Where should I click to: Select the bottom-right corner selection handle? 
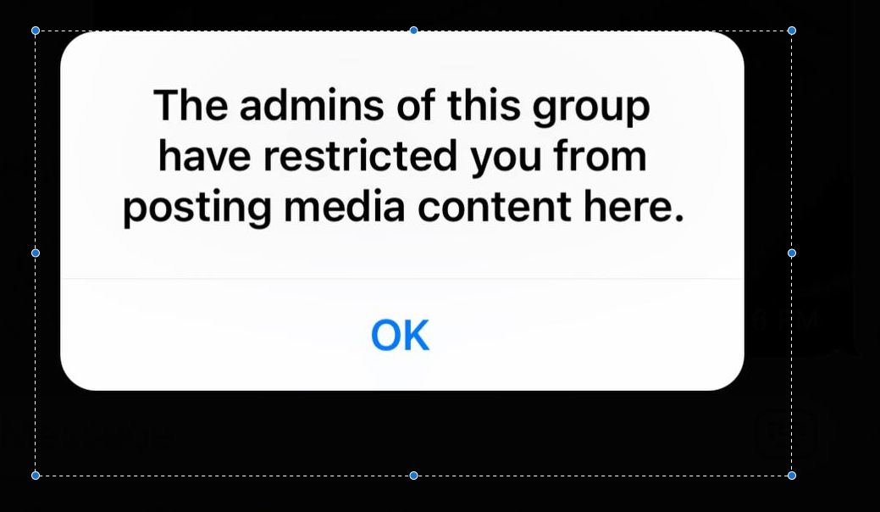[792, 476]
